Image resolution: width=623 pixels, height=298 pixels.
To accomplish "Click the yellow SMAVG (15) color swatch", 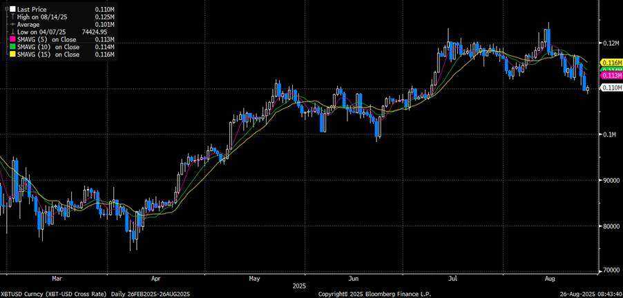I will click(x=14, y=54).
